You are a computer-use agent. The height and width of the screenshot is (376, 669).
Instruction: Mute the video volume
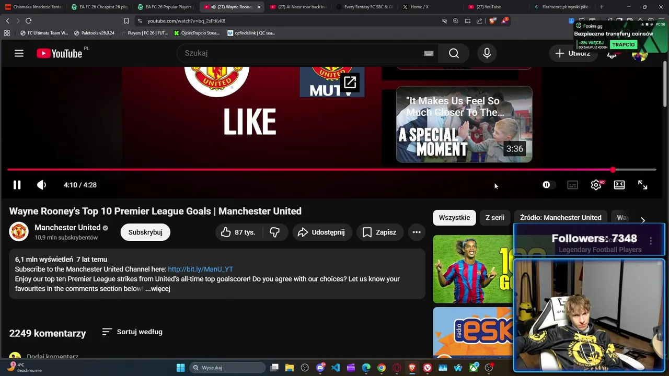(42, 185)
